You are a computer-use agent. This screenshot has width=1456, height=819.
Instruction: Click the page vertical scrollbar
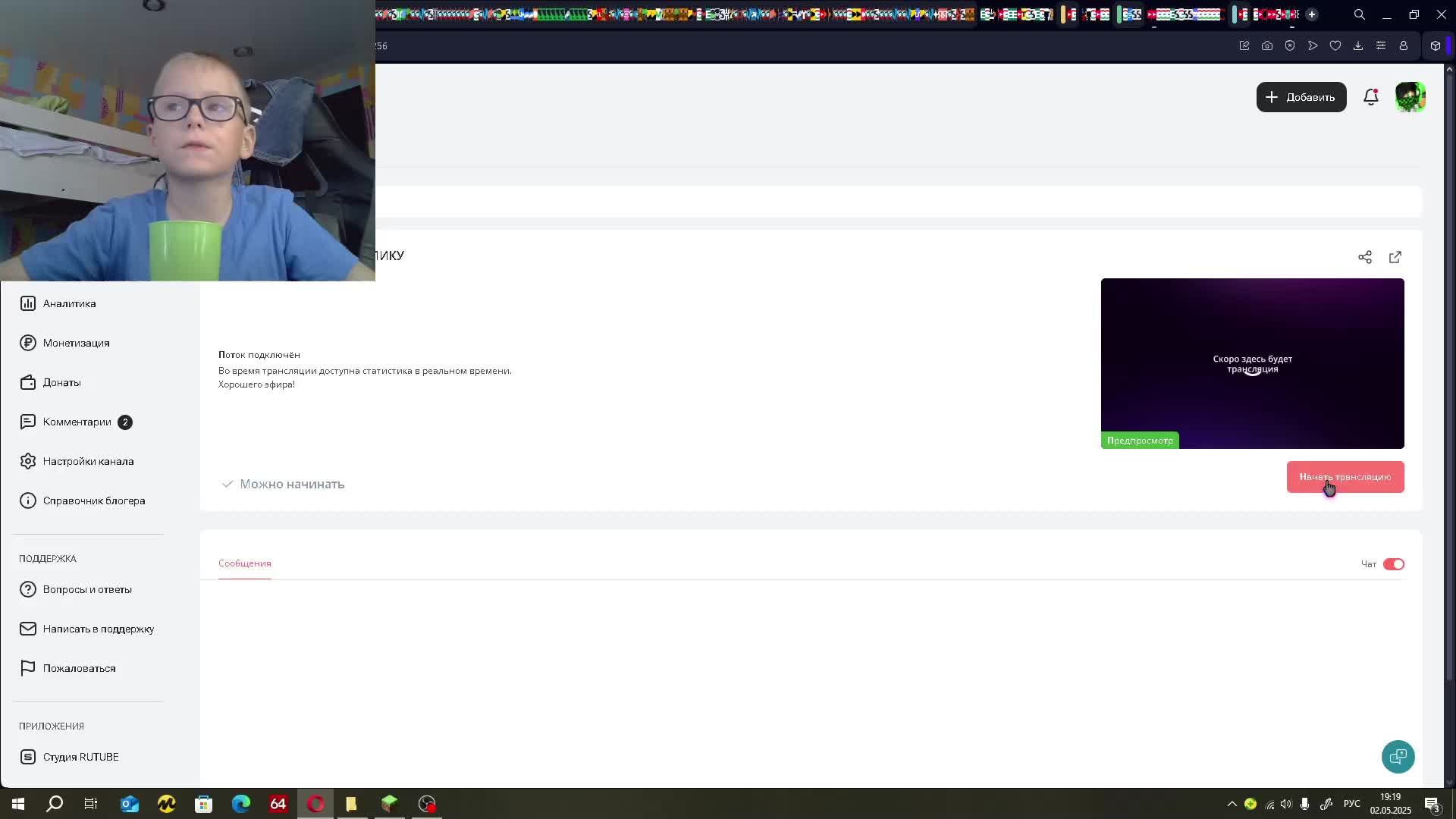(1449, 379)
